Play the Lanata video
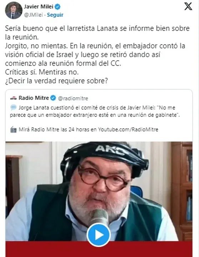The height and width of the screenshot is (257, 199). pos(99,235)
